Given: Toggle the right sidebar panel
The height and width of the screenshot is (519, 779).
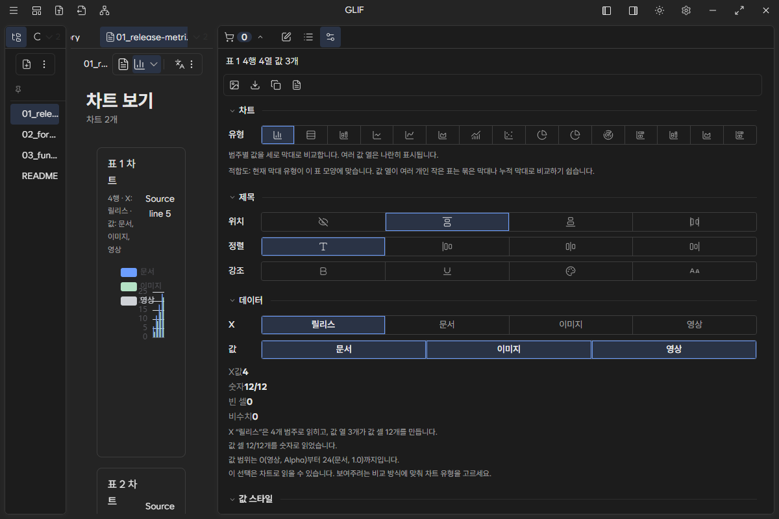Looking at the screenshot, I should pyautogui.click(x=633, y=10).
